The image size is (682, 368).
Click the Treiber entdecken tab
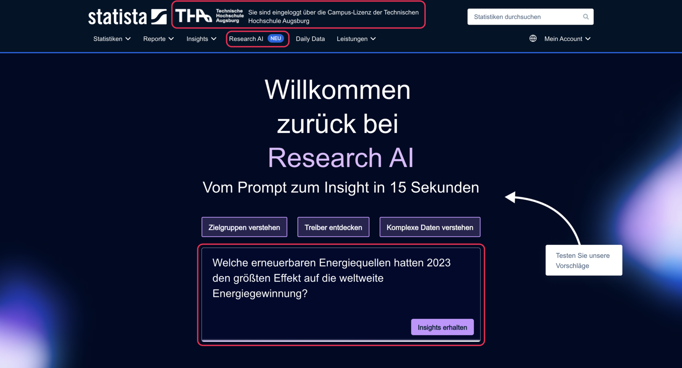click(334, 227)
